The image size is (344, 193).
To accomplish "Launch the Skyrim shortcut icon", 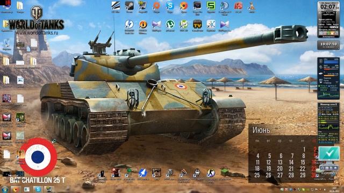I will click(x=197, y=173).
